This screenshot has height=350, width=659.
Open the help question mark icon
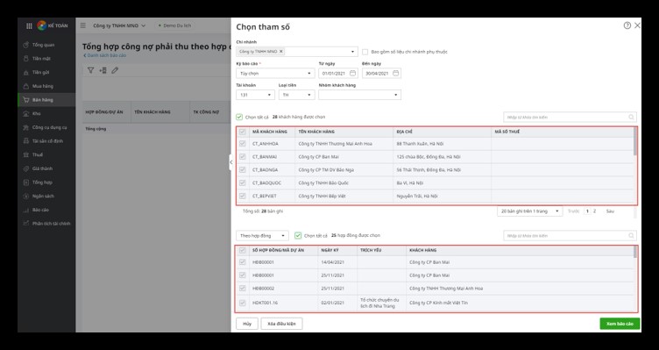pyautogui.click(x=627, y=25)
